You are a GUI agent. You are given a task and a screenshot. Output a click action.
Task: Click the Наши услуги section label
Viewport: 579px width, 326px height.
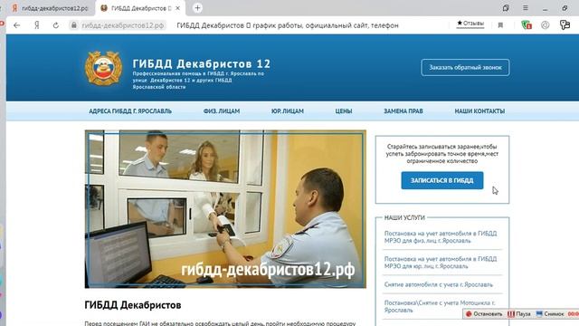tap(404, 217)
